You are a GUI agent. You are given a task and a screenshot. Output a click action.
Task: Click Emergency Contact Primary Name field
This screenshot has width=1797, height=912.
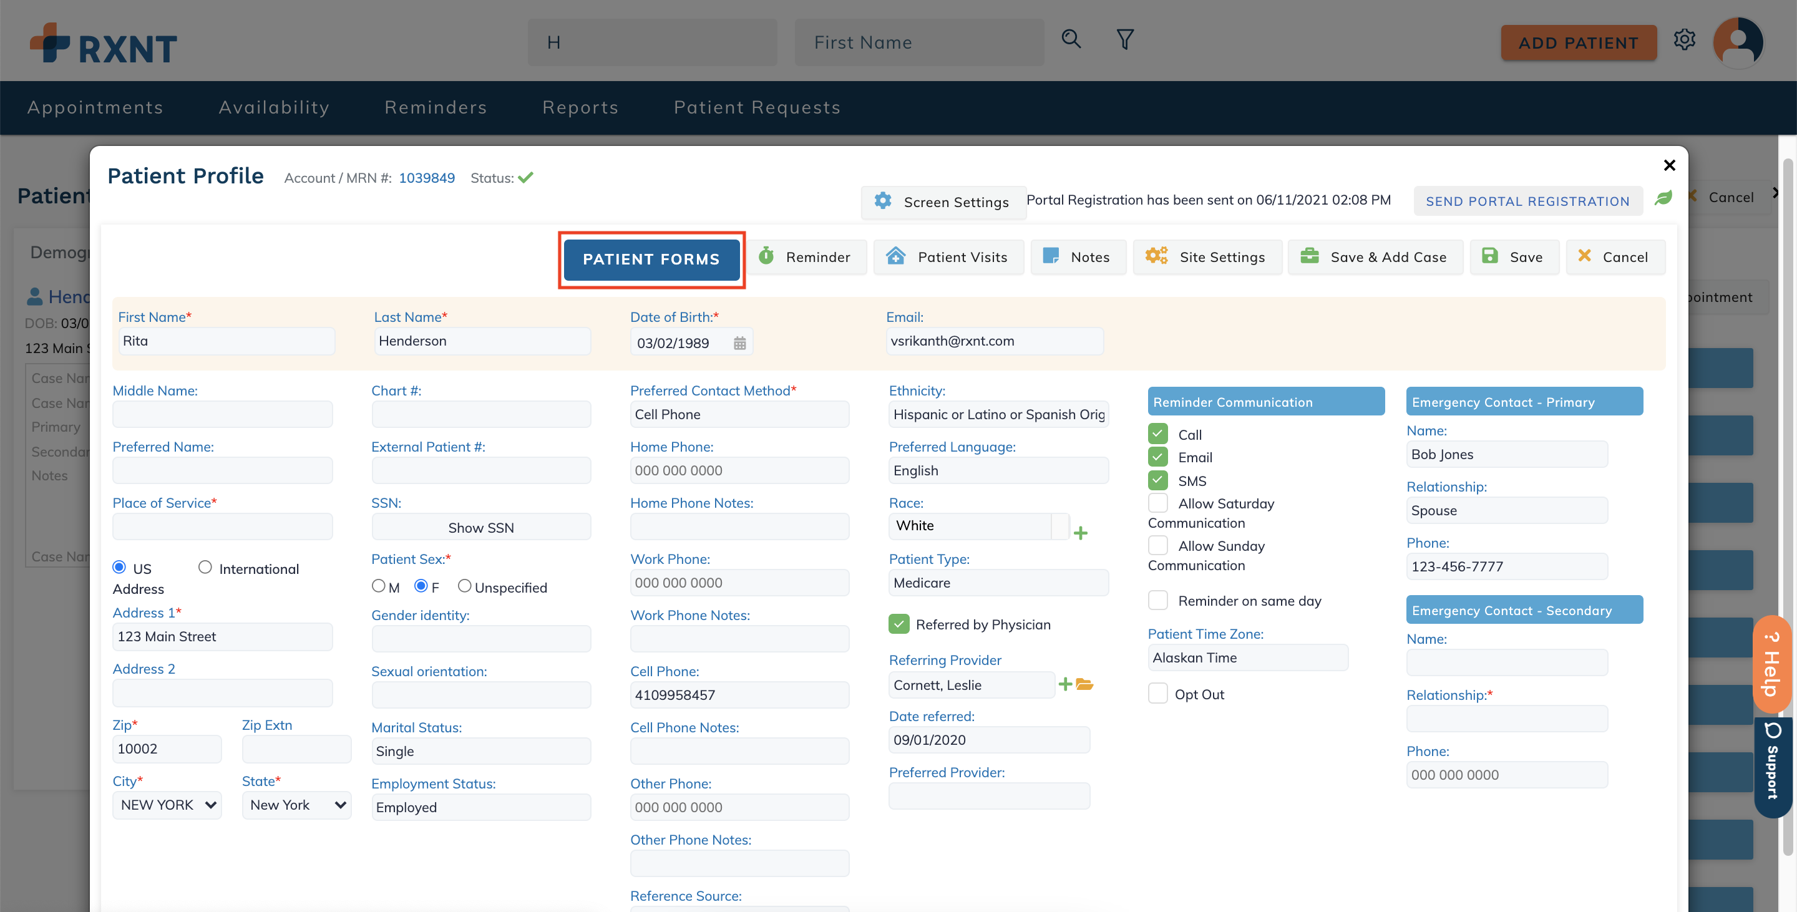[1507, 455]
